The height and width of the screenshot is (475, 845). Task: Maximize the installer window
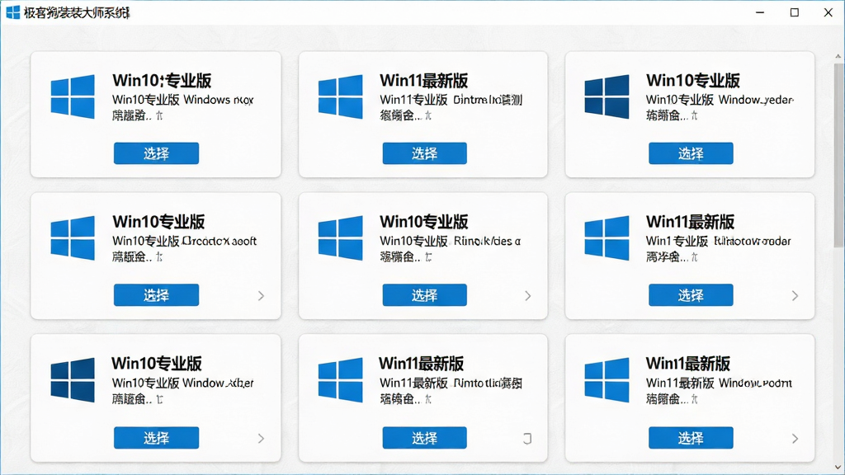[795, 12]
